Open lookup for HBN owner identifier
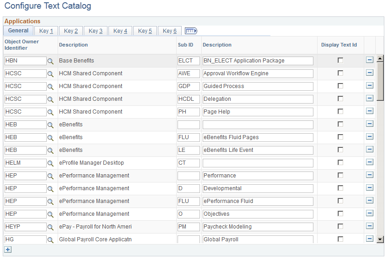The width and height of the screenshot is (388, 260). (x=50, y=61)
